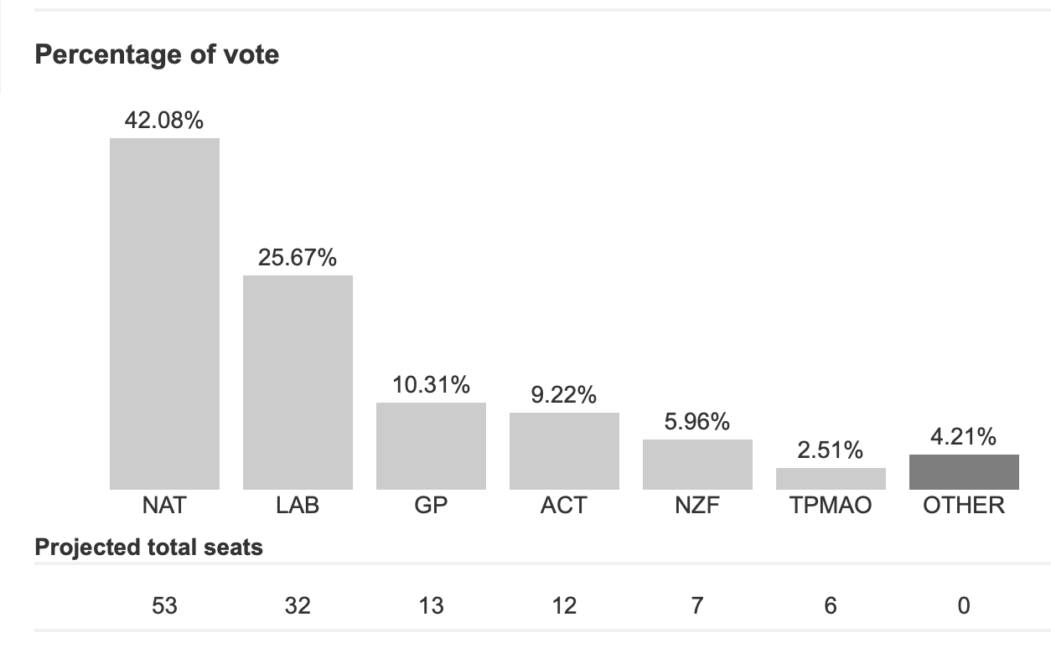Image resolution: width=1051 pixels, height=653 pixels.
Task: Click the "Percentage of vote" heading
Action: point(157,55)
